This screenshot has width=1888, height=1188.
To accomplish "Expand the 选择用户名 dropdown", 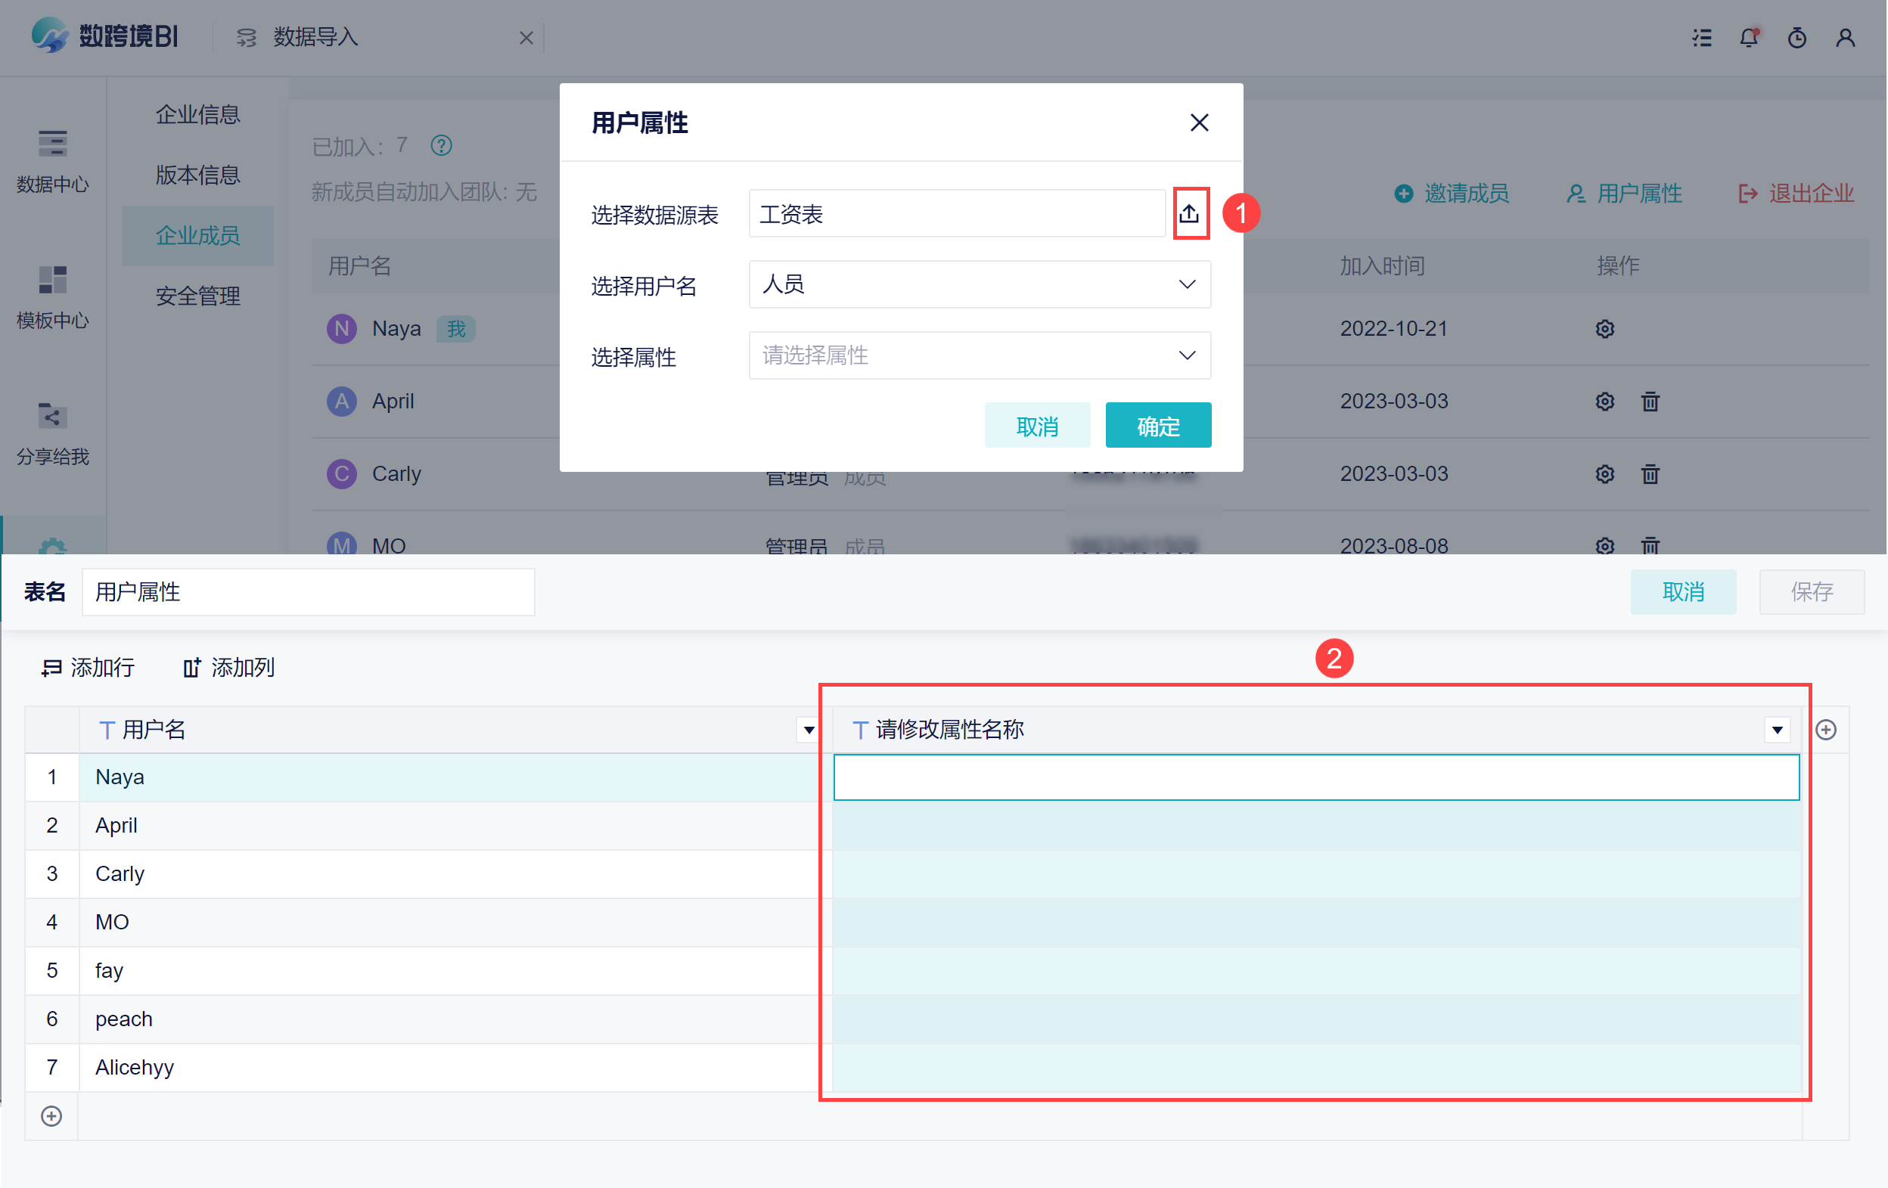I will coord(1187,284).
